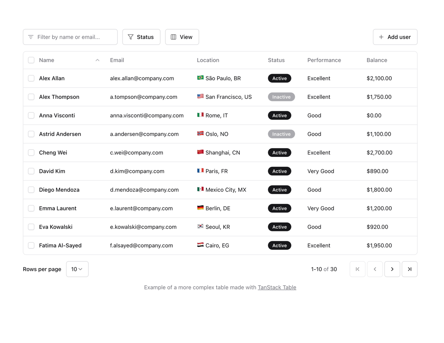Check the box for Alex Thompson
This screenshot has width=444, height=343.
point(31,97)
